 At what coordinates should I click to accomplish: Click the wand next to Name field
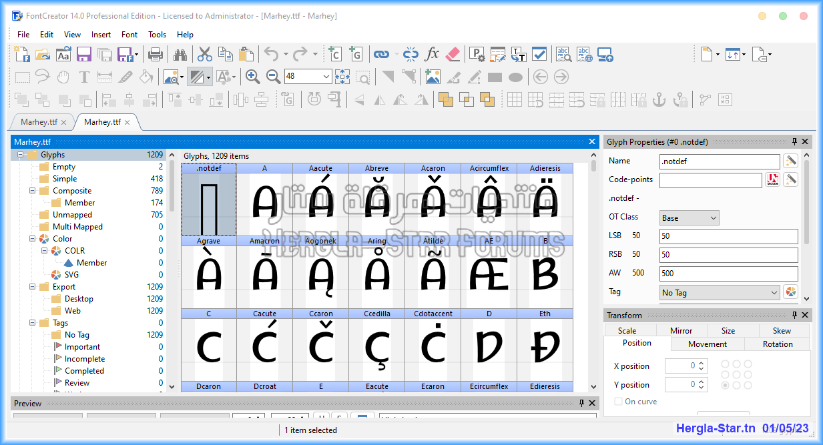click(790, 161)
